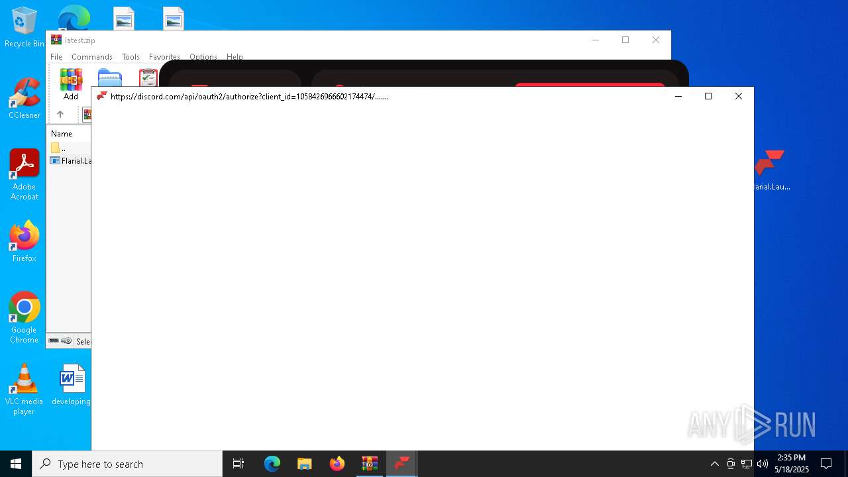Screen dimensions: 848x477
Task: Open the Tools menu in WinRAR
Action: tap(131, 57)
